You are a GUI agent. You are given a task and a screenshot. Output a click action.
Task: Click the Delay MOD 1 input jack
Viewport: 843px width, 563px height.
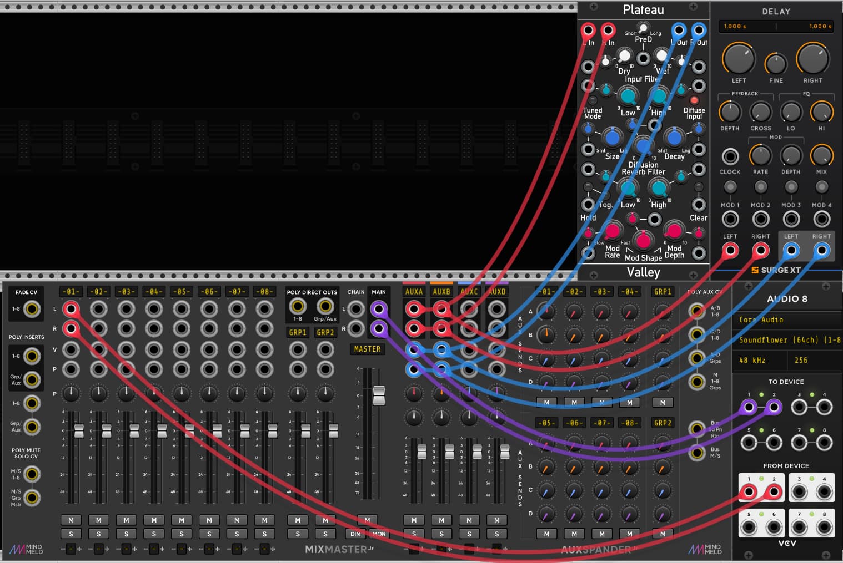click(730, 219)
